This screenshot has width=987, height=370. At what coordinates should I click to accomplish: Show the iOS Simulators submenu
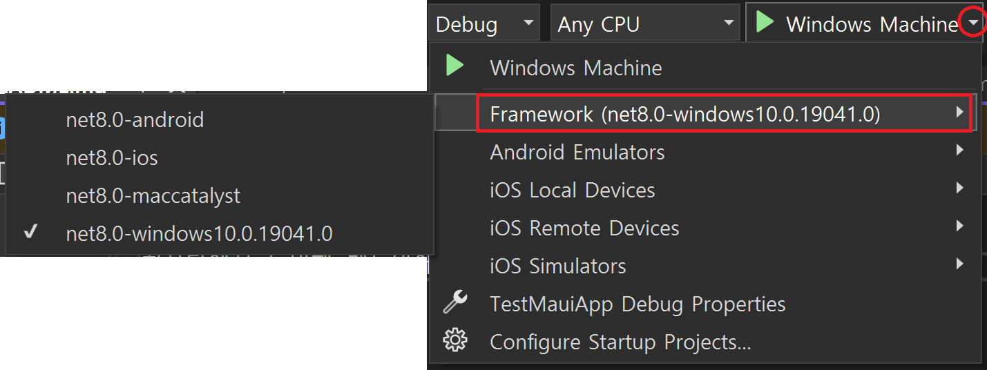click(x=558, y=266)
